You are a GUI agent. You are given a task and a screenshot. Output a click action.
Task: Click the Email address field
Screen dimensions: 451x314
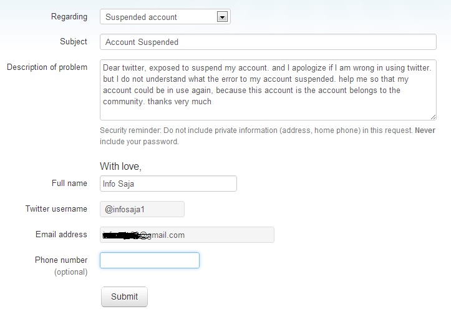[x=187, y=235]
